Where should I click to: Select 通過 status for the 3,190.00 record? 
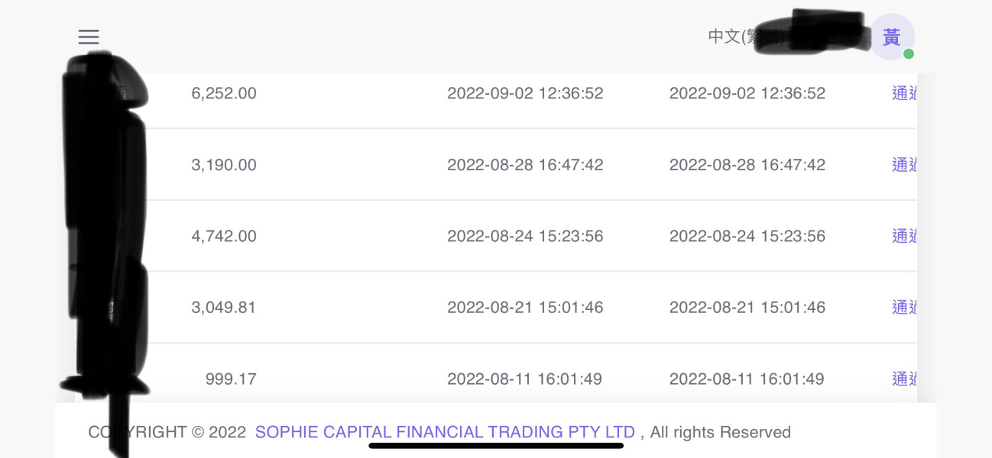904,165
